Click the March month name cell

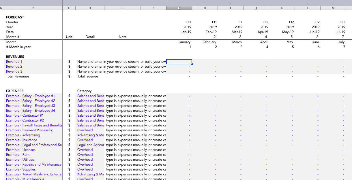237,42
